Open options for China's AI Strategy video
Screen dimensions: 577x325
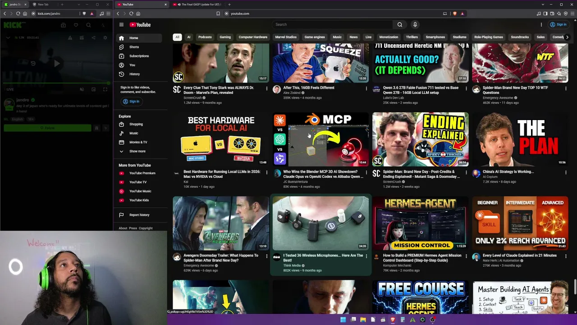pos(566,172)
